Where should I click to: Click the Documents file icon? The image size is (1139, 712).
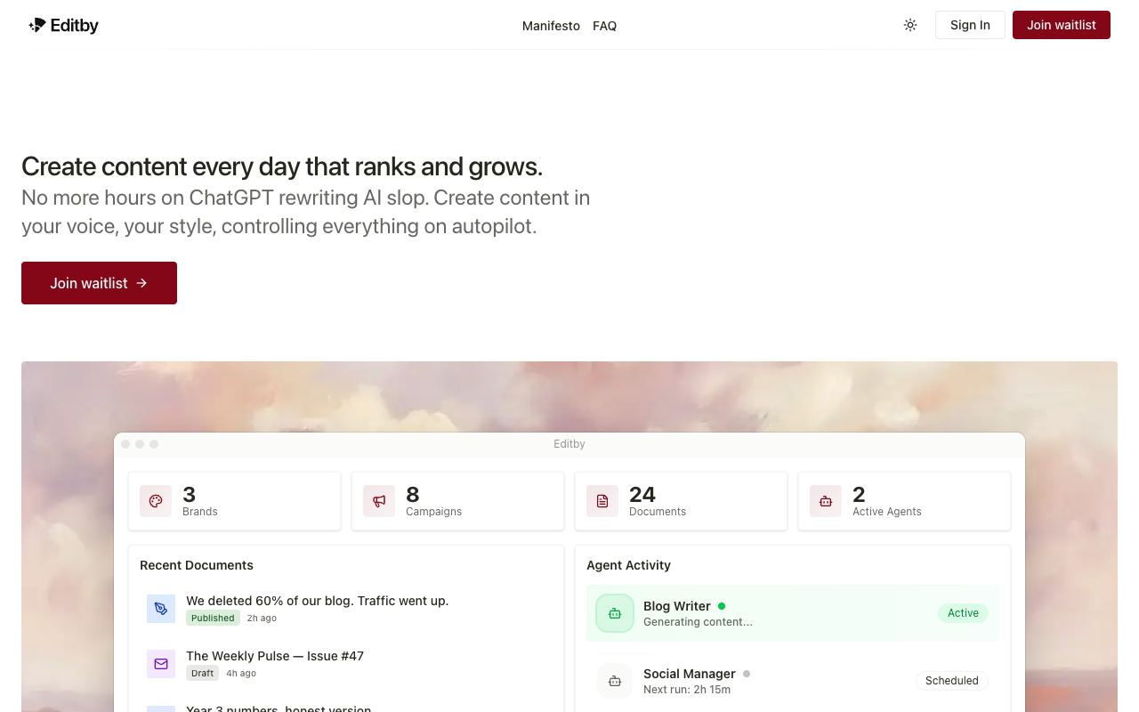tap(602, 501)
